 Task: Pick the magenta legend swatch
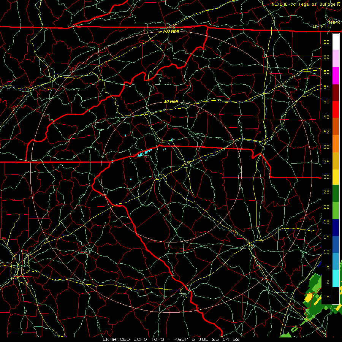336,76
